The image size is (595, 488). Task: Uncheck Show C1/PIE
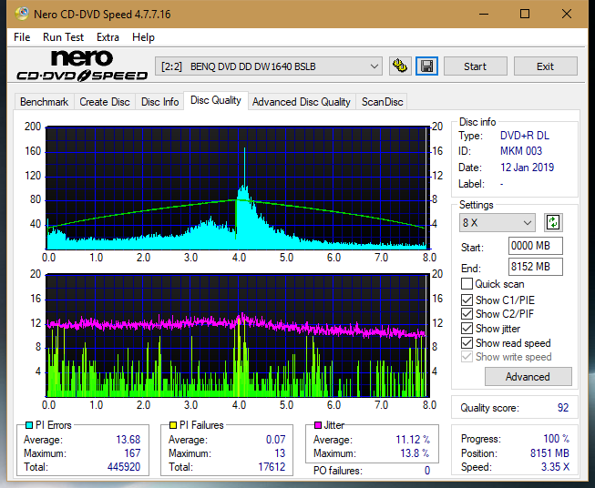click(467, 300)
